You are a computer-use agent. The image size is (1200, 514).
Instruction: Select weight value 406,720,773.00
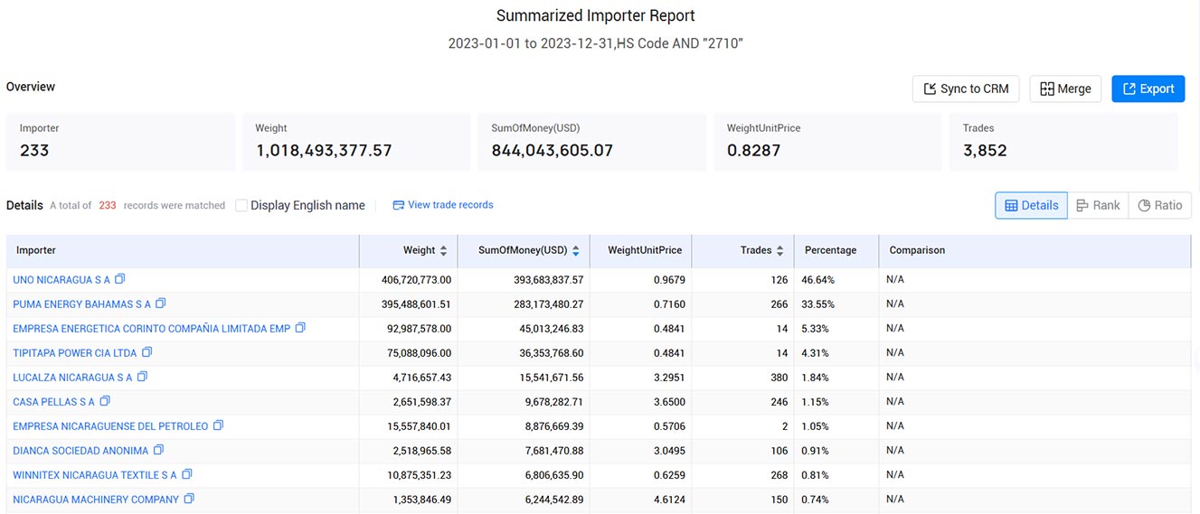click(x=416, y=280)
